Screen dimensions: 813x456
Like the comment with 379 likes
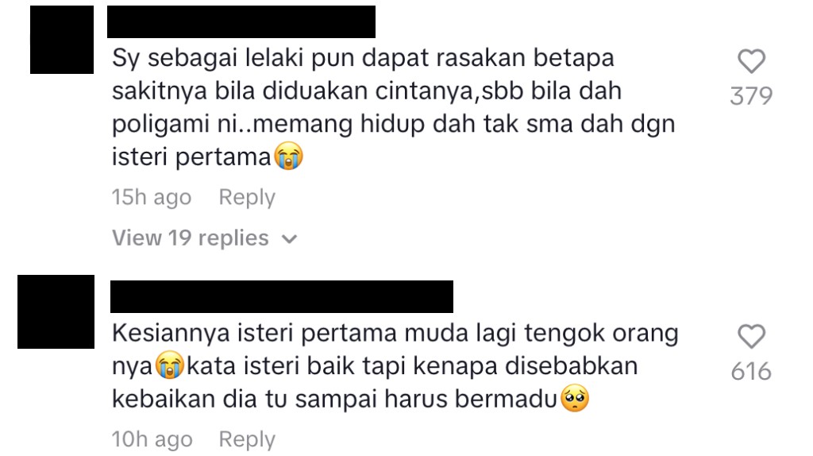point(751,61)
